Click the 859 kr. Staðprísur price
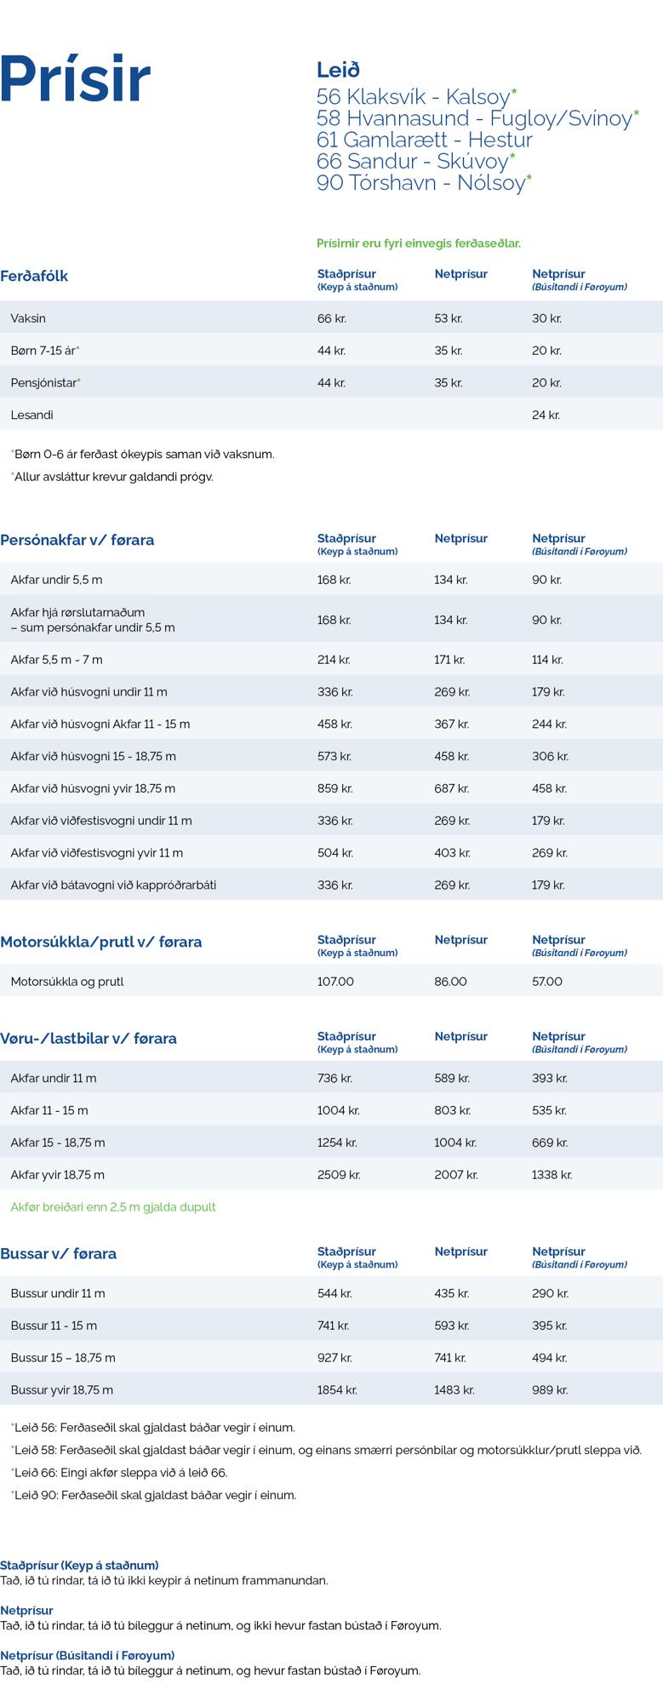Viewport: 663px width, 1701px height. click(x=334, y=788)
